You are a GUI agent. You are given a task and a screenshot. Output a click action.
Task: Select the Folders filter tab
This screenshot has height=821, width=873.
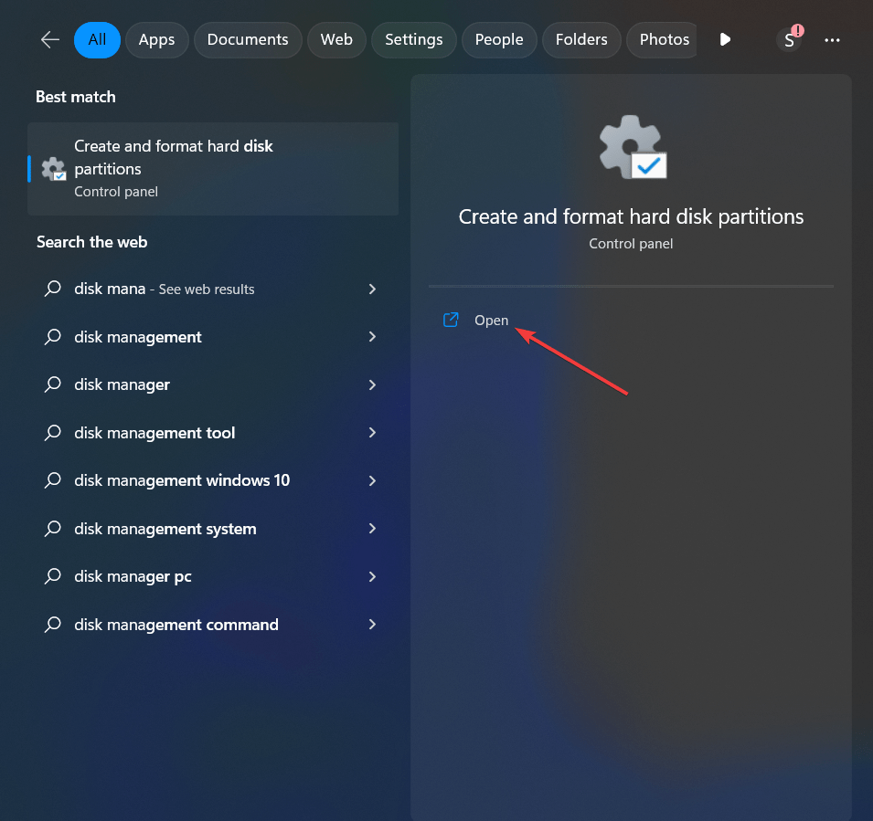pyautogui.click(x=581, y=39)
